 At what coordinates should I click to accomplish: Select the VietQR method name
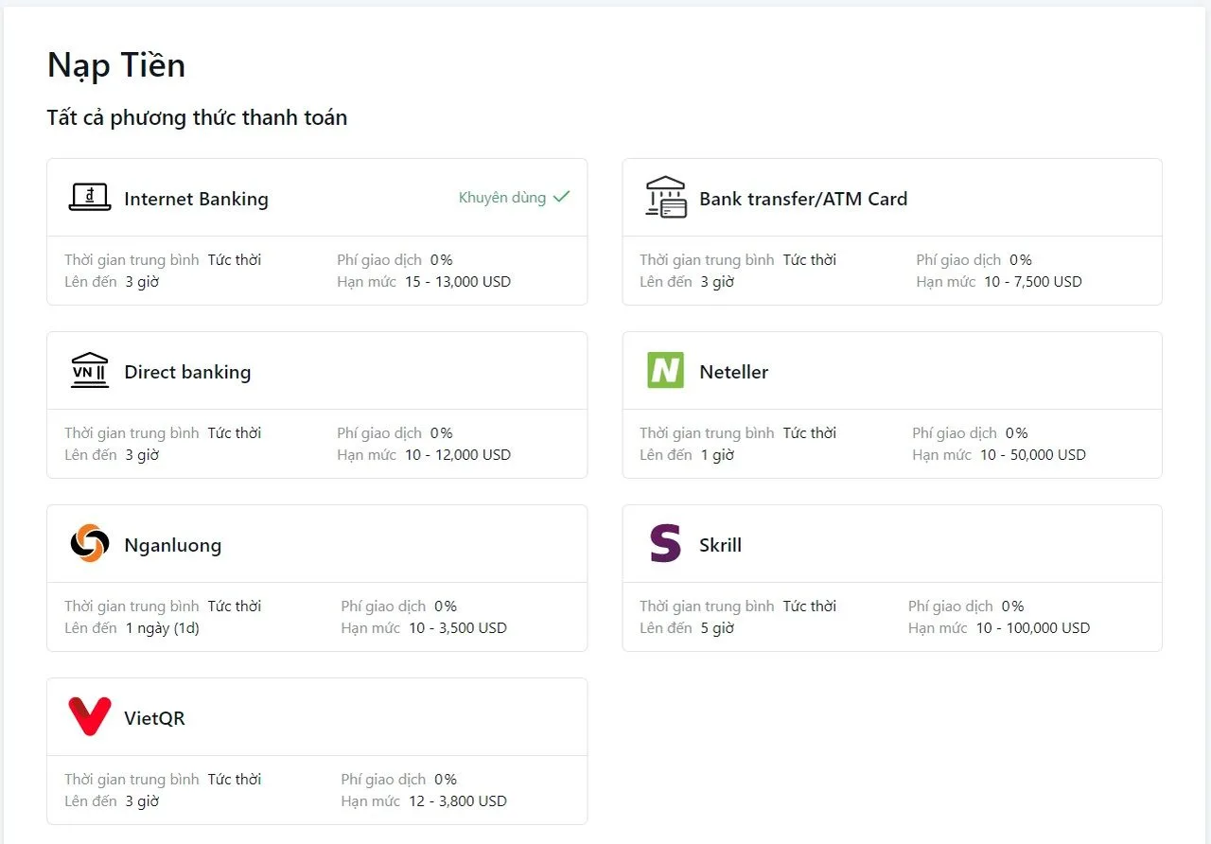tap(154, 718)
